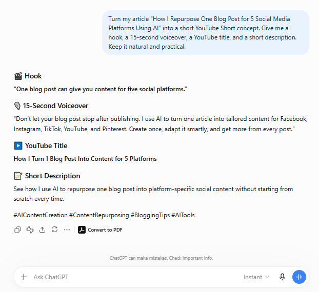The image size is (319, 292).
Task: Click the hook quote about five social platforms
Action: click(x=101, y=89)
